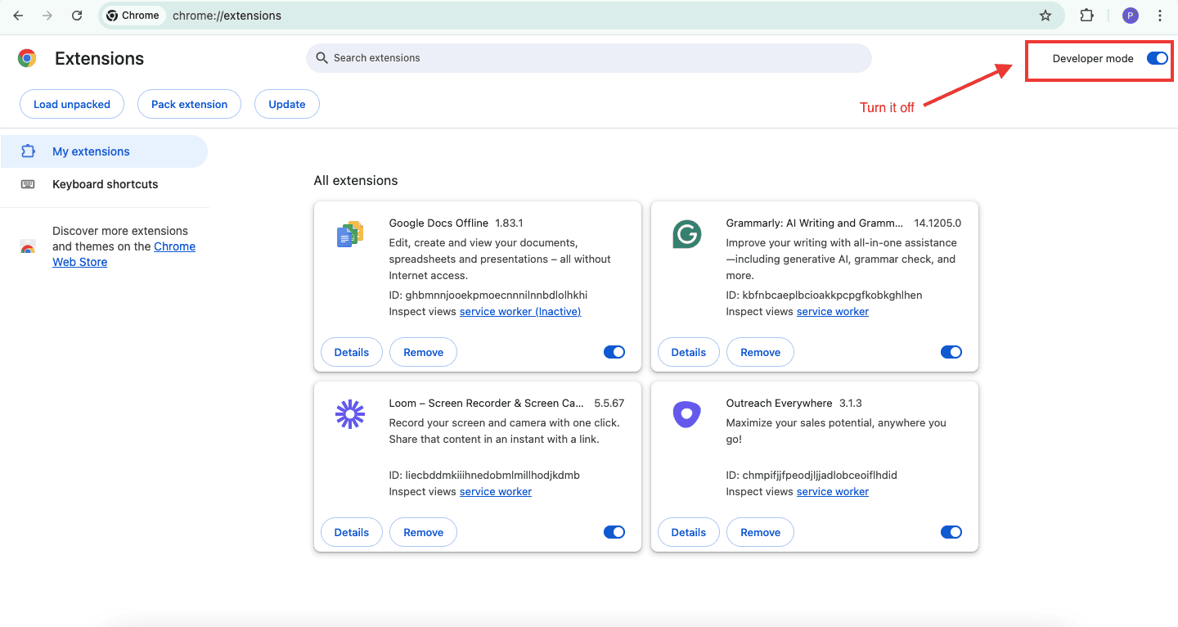Click the Pack extension button
Image resolution: width=1178 pixels, height=627 pixels.
(x=190, y=104)
